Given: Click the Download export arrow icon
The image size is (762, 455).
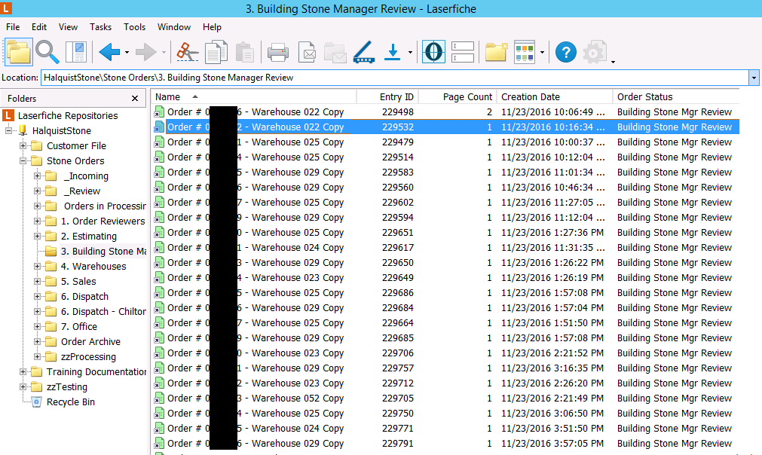Looking at the screenshot, I should [x=392, y=52].
